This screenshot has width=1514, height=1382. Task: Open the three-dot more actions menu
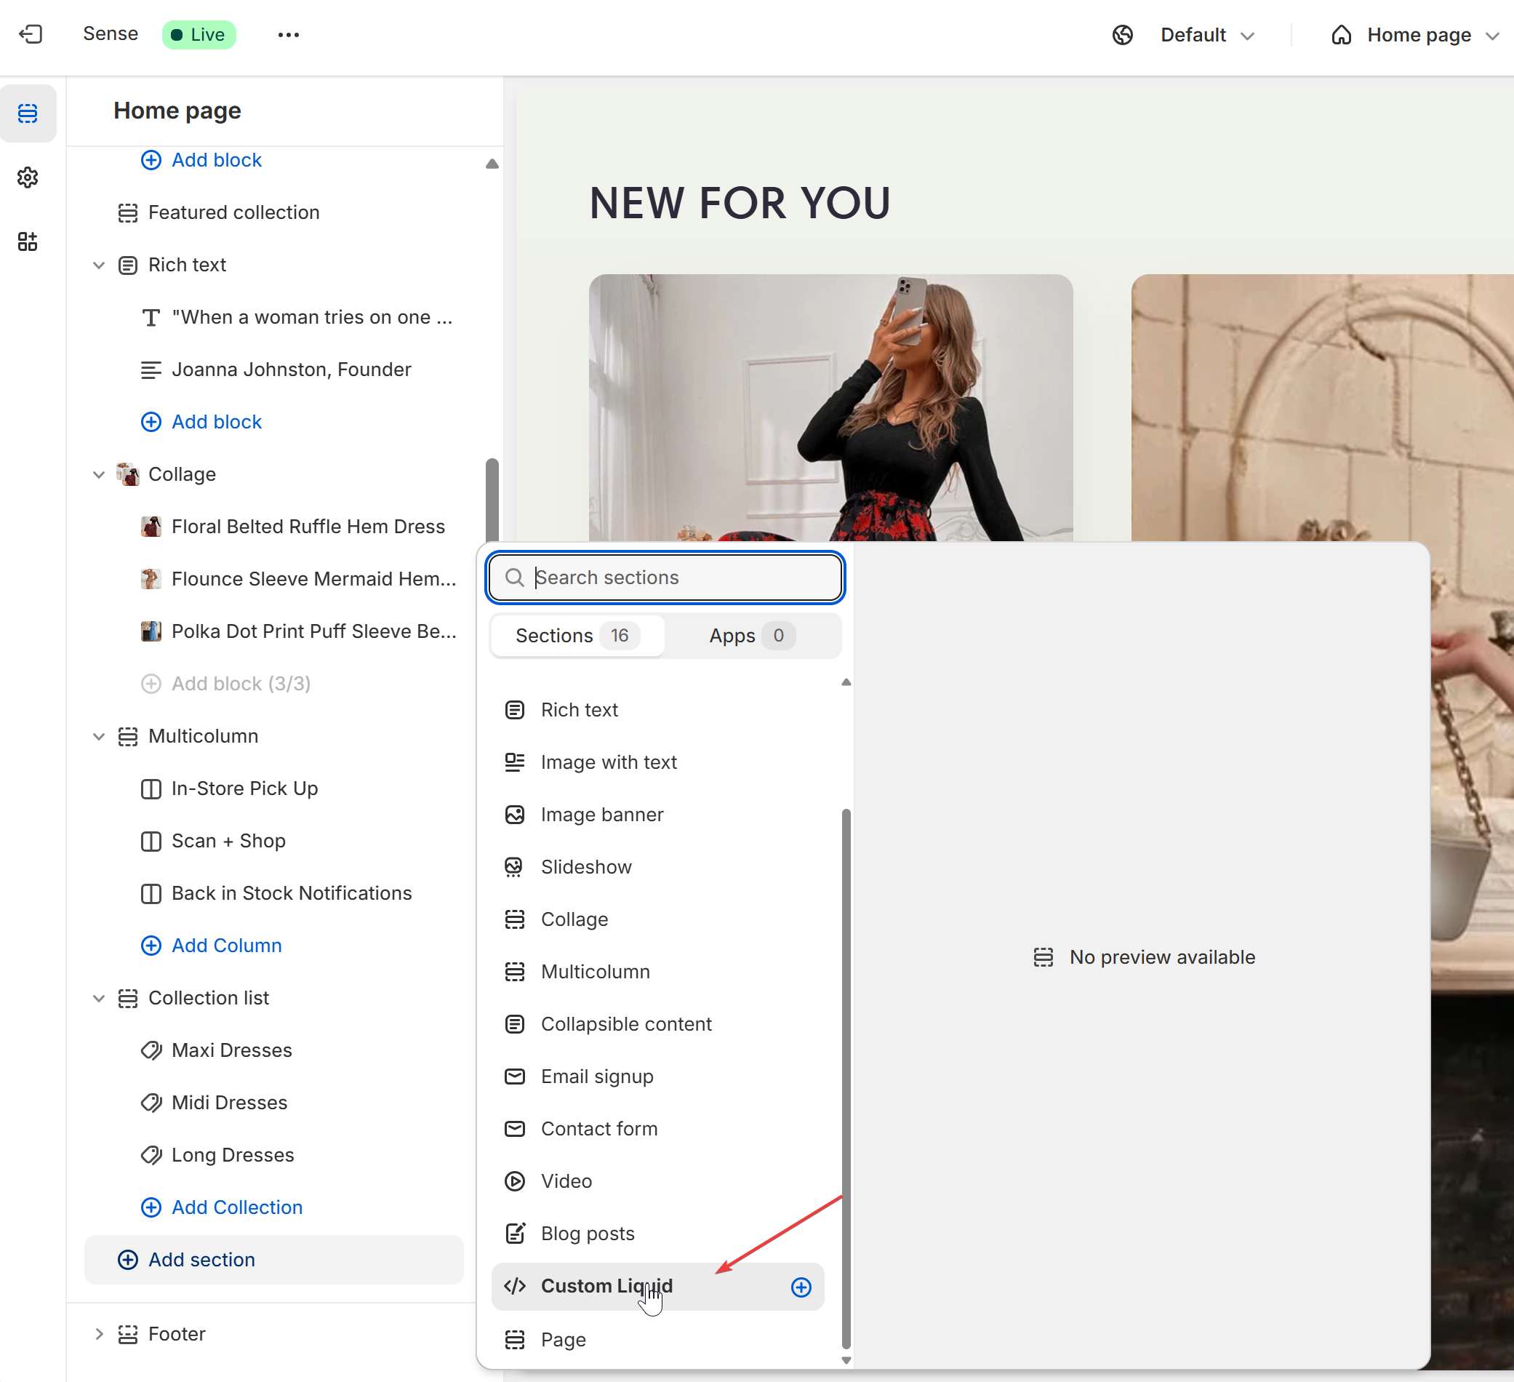pyautogui.click(x=289, y=35)
